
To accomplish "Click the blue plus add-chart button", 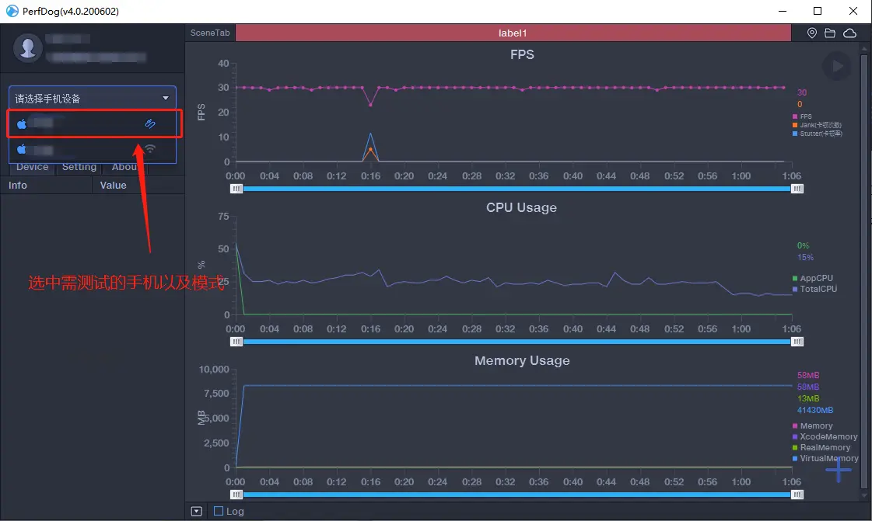I will tap(838, 470).
